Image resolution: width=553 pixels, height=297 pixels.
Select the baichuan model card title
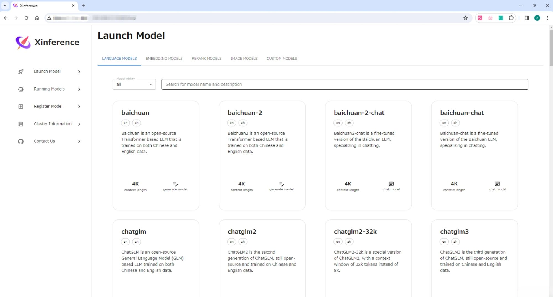pos(135,113)
